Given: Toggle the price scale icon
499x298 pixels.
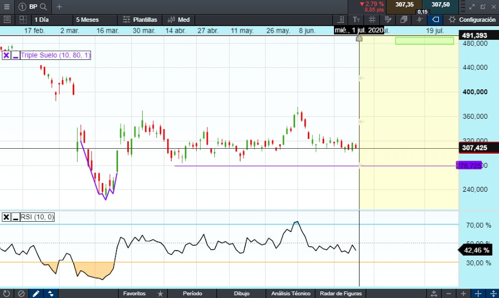Looking at the screenshot, I should pos(340,20).
